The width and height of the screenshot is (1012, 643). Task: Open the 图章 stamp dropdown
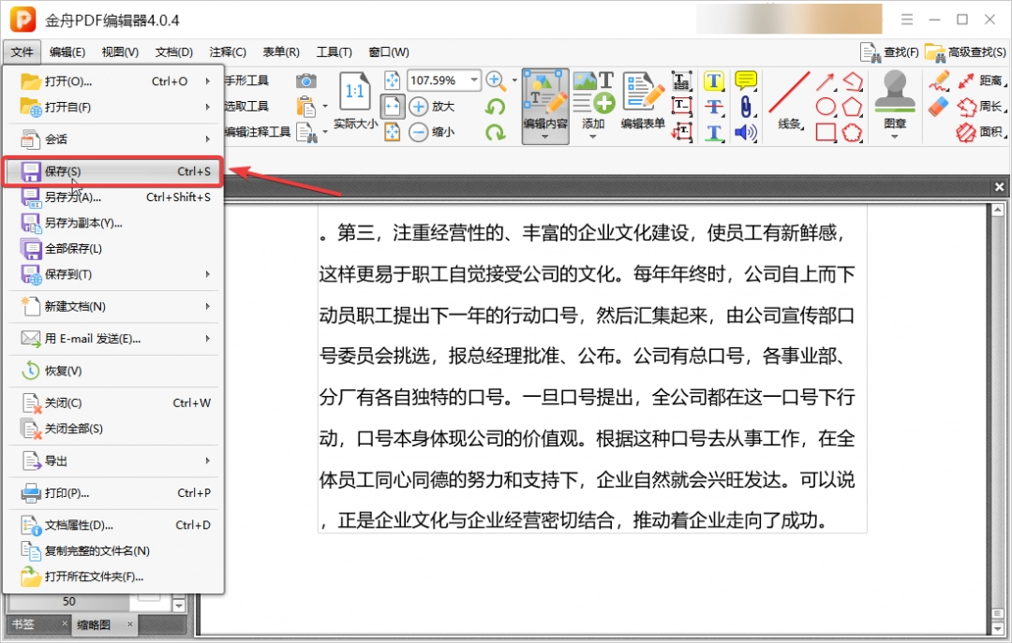pos(896,137)
